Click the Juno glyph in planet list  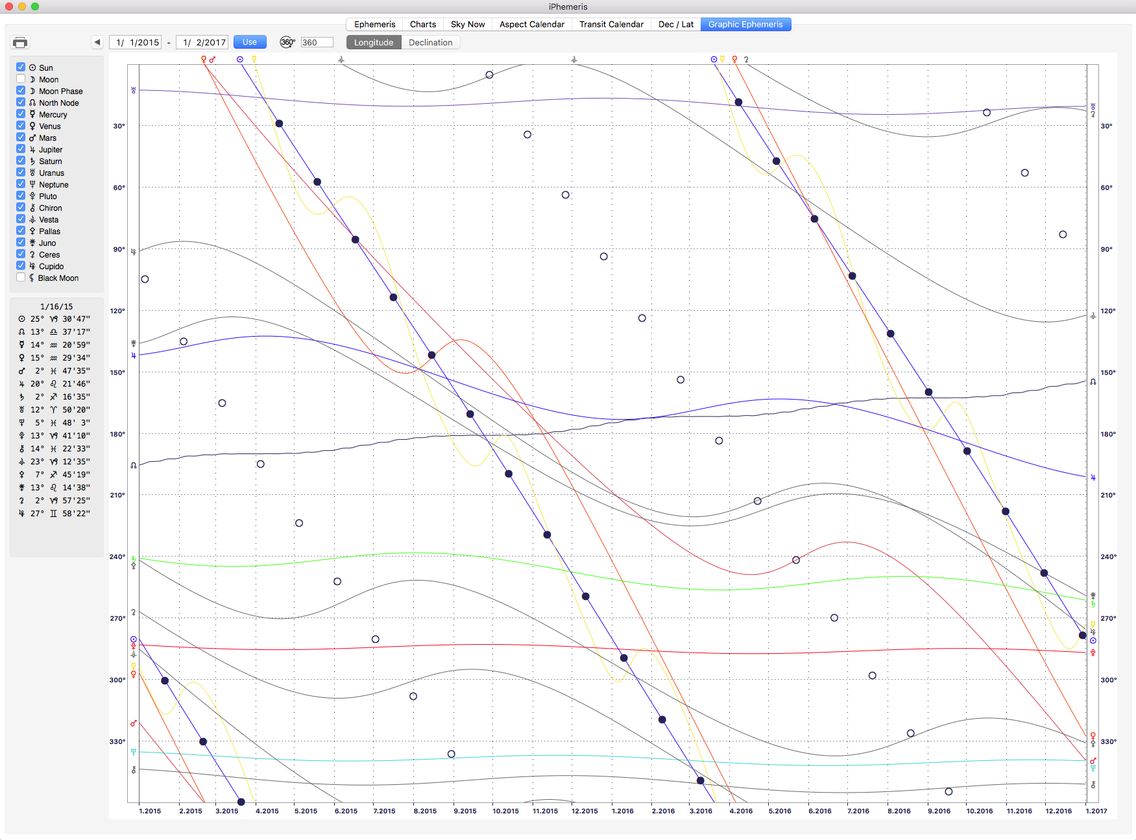(32, 243)
